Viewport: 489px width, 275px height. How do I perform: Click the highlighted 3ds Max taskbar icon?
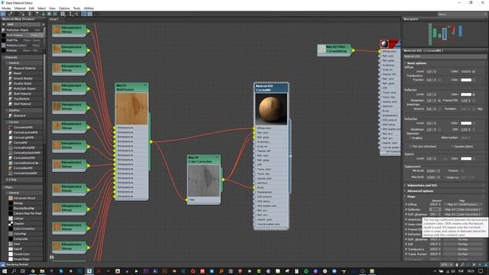pos(89,271)
